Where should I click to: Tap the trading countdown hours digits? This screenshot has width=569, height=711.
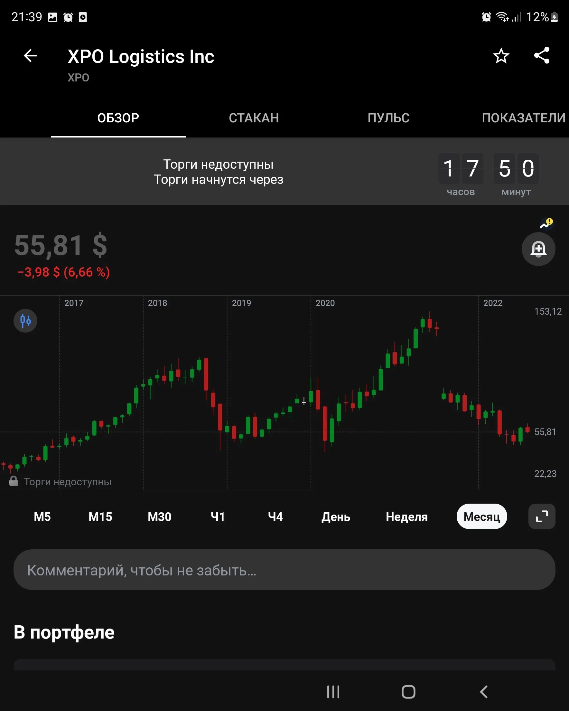click(x=461, y=168)
